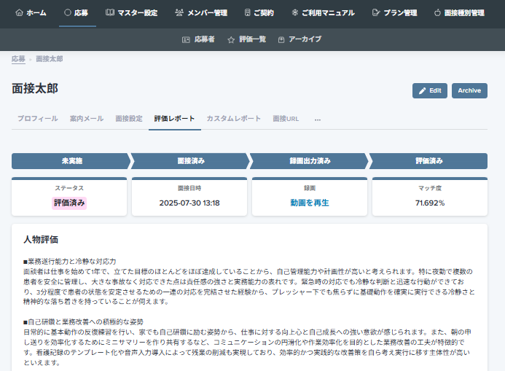Click the book icon for マスター設定
505x371 pixels.
pyautogui.click(x=110, y=12)
